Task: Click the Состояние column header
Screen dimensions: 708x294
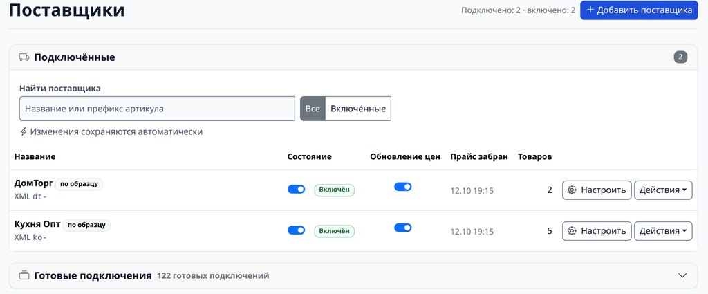Action: 309,157
